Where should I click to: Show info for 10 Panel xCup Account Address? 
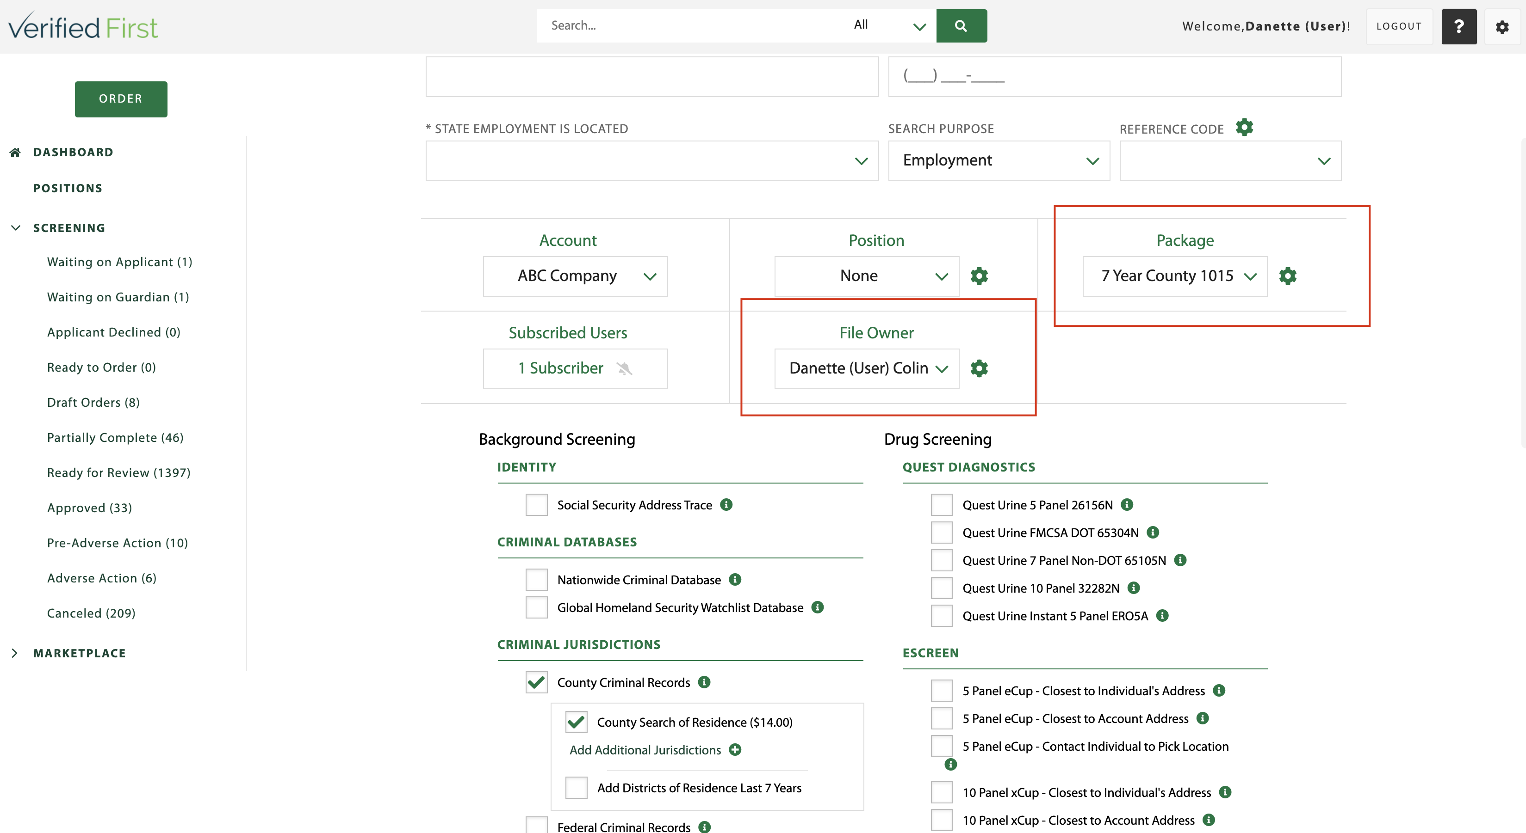point(1209,820)
